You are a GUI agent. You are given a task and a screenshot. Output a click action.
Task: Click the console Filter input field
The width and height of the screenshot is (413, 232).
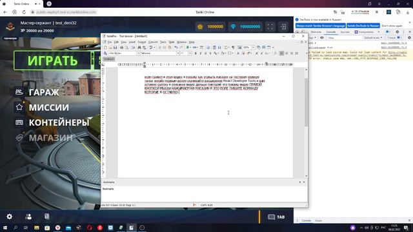344,38
